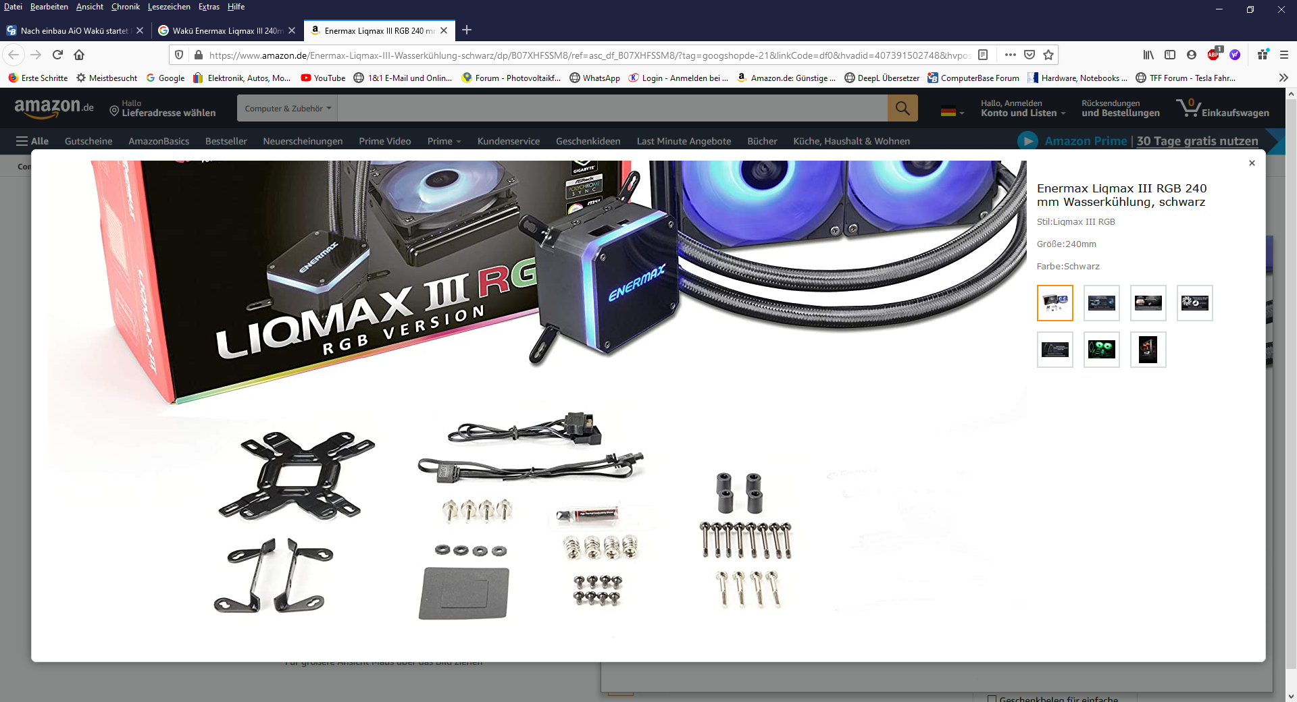Viewport: 1297px width, 702px height.
Task: Open the Lesezeichen menu
Action: click(x=169, y=7)
